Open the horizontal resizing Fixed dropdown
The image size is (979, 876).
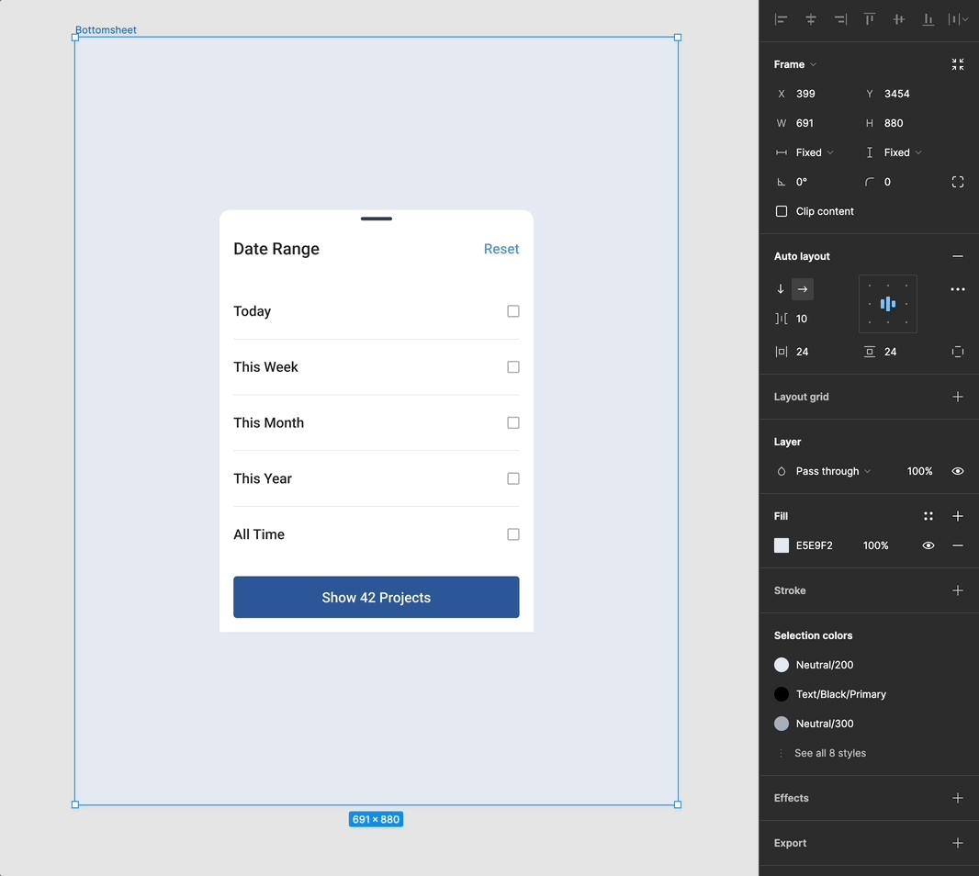pyautogui.click(x=814, y=152)
